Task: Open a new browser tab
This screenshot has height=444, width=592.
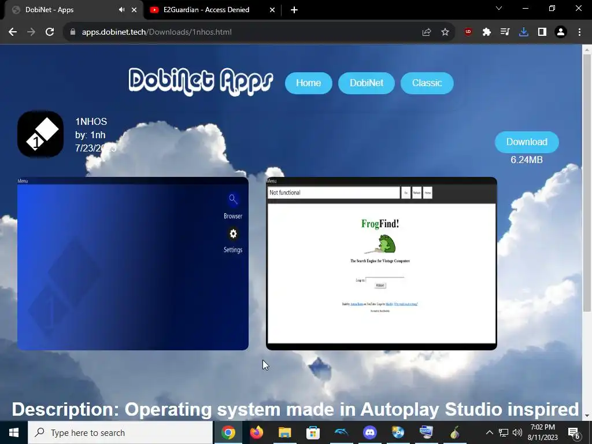Action: pyautogui.click(x=294, y=10)
